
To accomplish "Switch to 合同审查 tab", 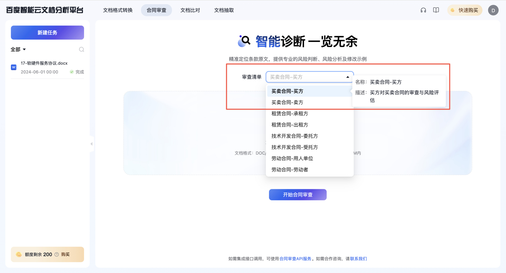I will tap(156, 10).
